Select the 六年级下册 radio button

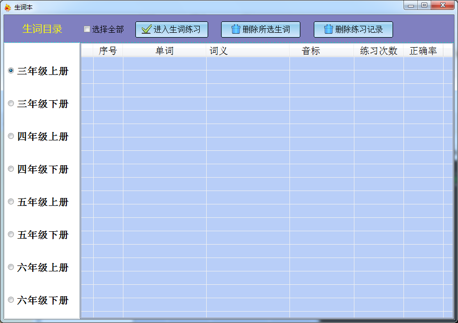click(x=11, y=300)
